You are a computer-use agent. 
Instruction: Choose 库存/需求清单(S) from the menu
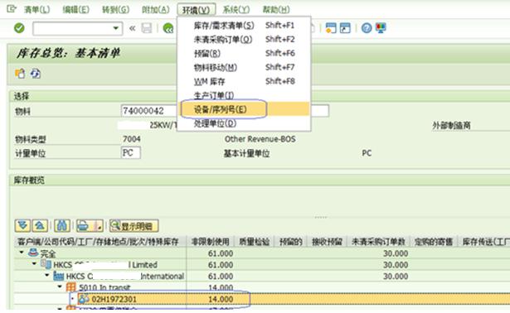[244, 26]
